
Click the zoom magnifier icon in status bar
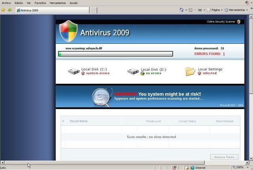234,167
